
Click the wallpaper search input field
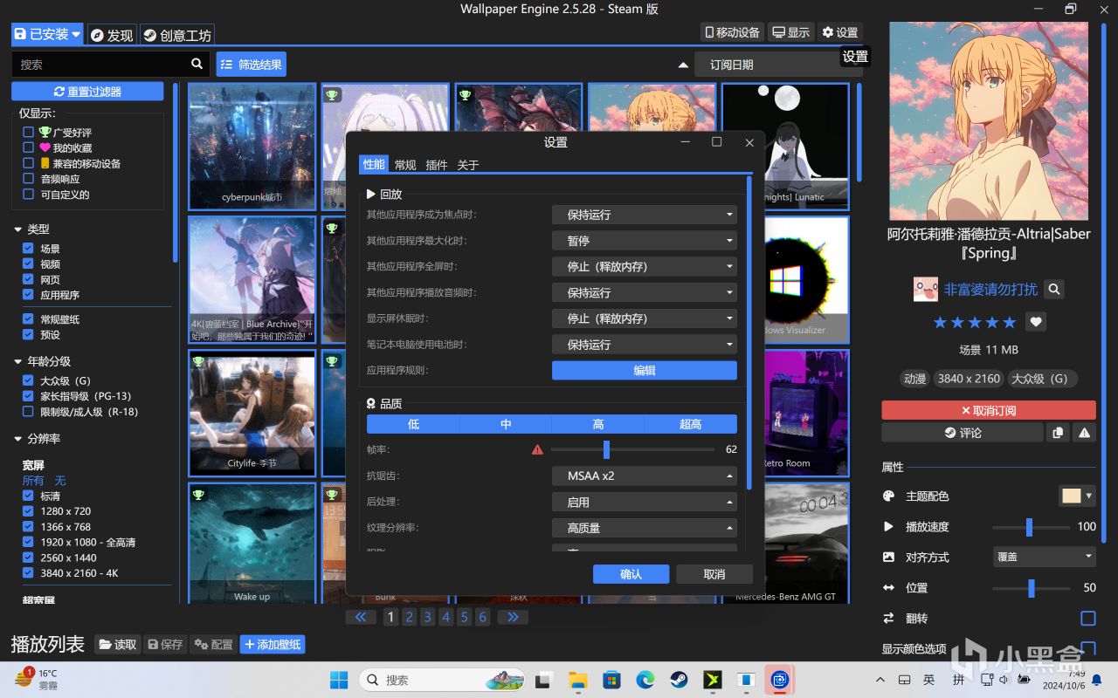point(100,64)
